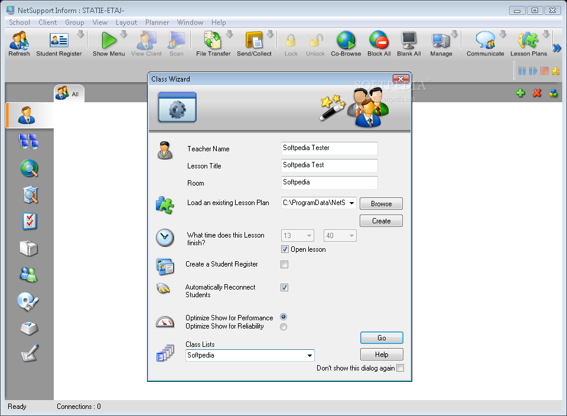The image size is (567, 416).
Task: Select the normal view person icon in sidebar
Action: click(x=27, y=115)
